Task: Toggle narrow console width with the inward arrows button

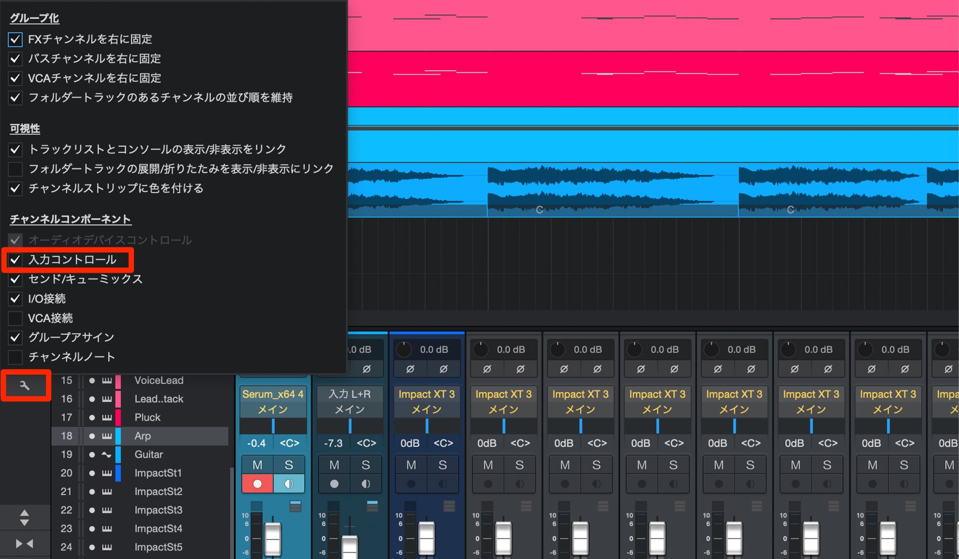Action: (x=24, y=543)
